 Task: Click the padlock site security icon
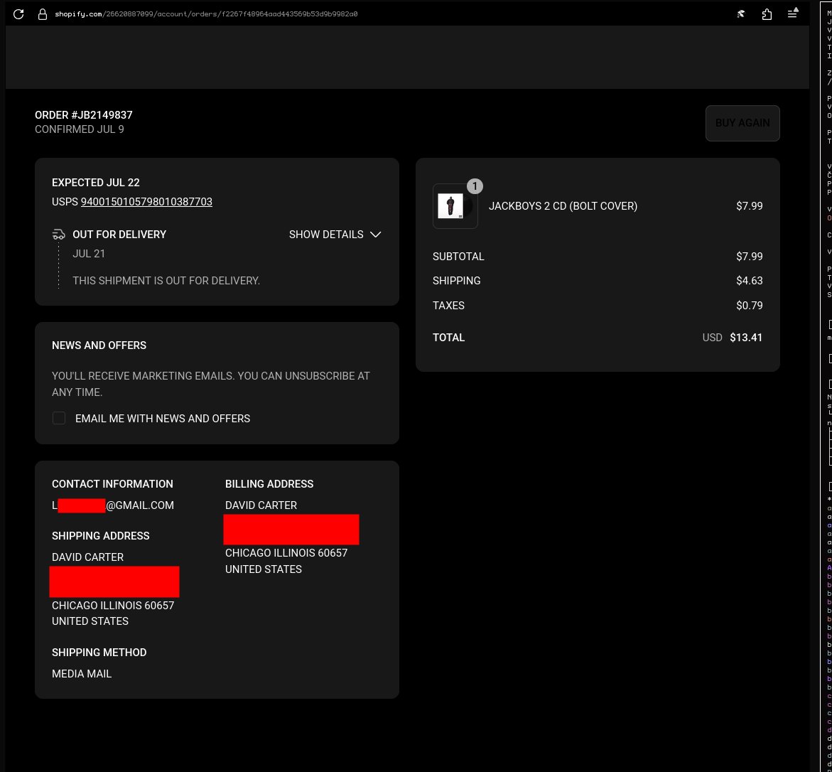click(x=43, y=14)
